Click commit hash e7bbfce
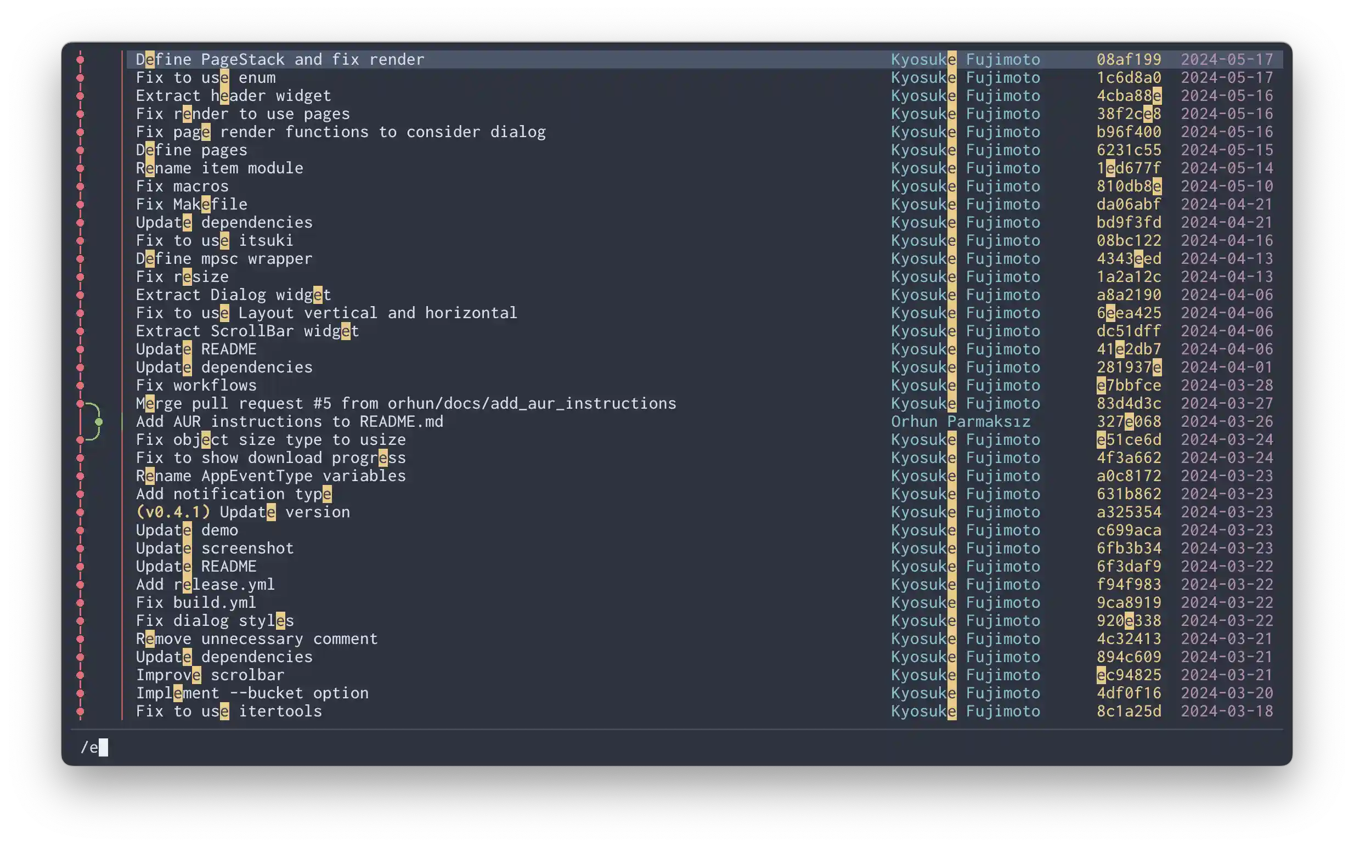Screen dimensions: 1354x847 tap(1128, 386)
